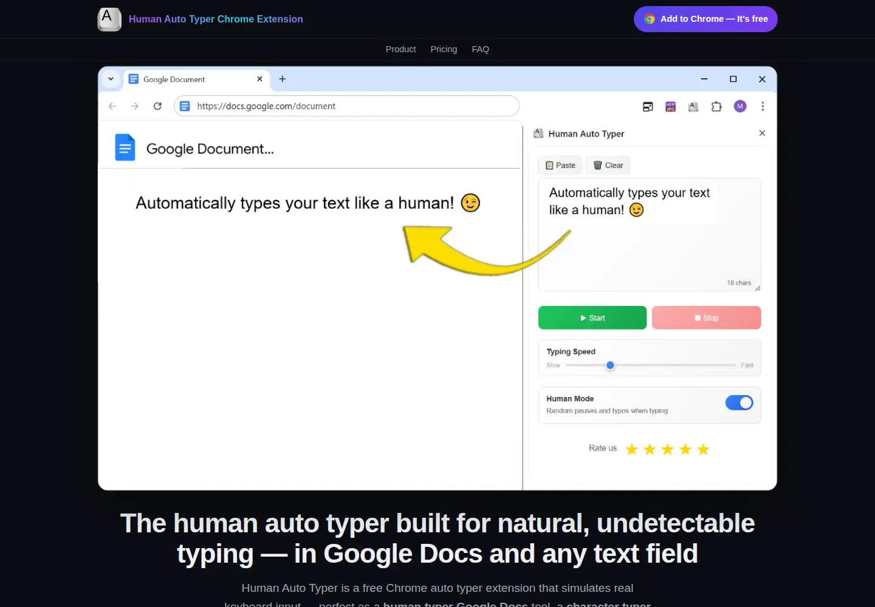Toggle the Human Mode switch

(x=739, y=403)
